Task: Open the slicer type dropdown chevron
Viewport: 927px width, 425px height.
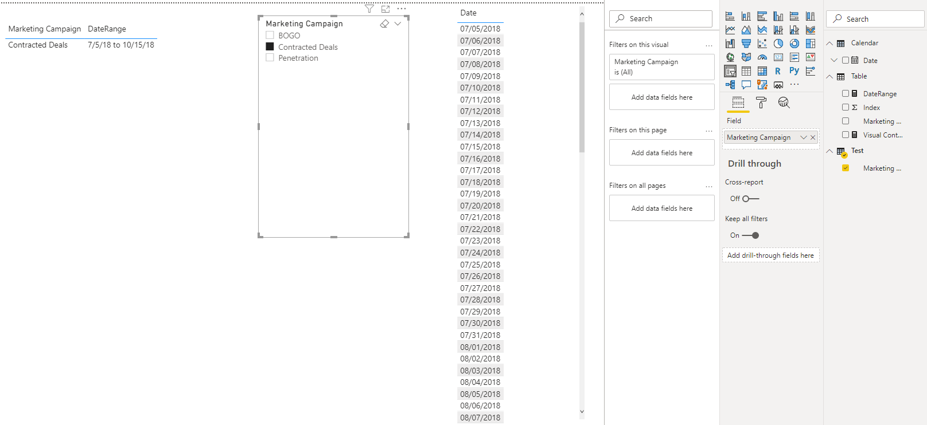Action: (398, 23)
